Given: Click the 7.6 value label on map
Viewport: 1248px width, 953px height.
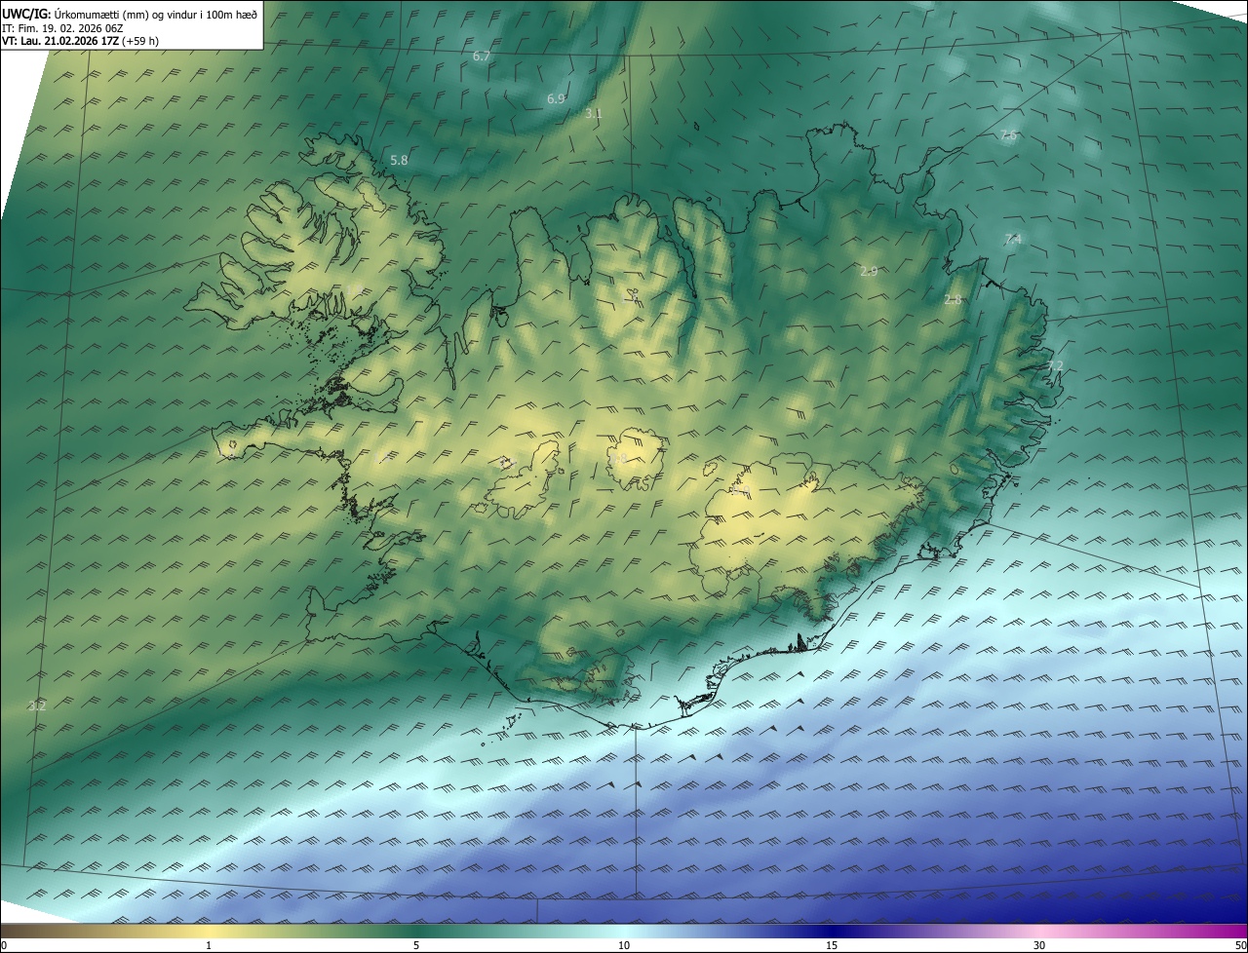Looking at the screenshot, I should point(1008,135).
